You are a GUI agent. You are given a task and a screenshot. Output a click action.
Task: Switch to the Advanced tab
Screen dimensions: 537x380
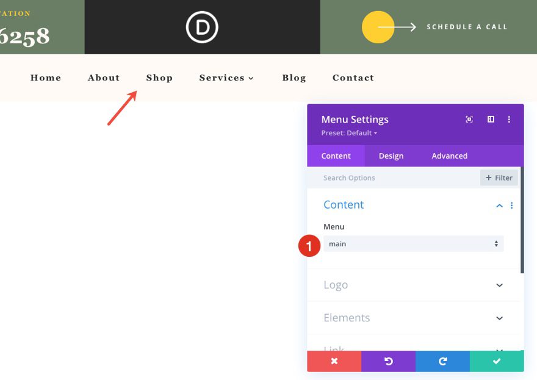click(x=449, y=156)
